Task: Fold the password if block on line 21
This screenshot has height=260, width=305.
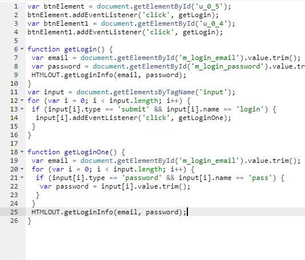Action: click(22, 177)
